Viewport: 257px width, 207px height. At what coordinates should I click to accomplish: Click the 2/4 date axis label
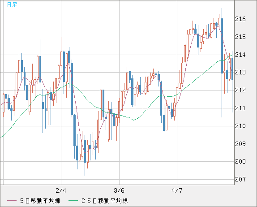pos(61,190)
